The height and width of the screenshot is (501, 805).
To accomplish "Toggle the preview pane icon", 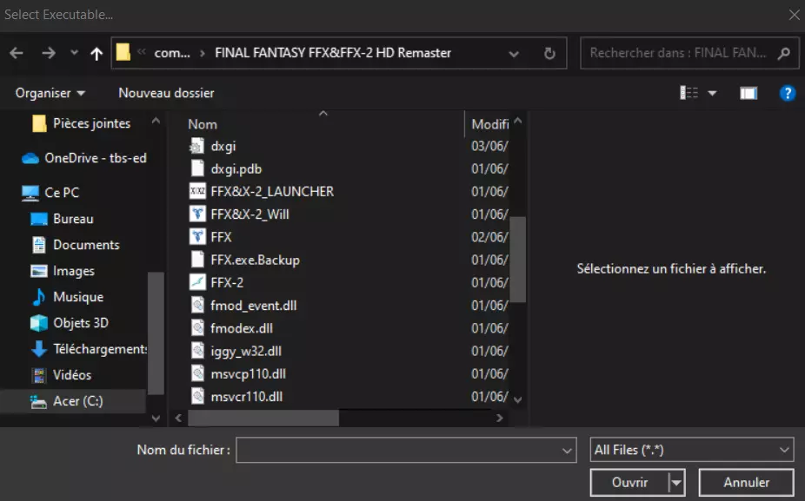I will [x=748, y=93].
